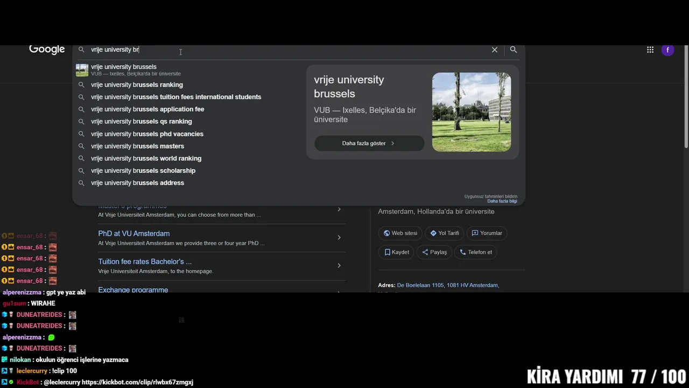This screenshot has height=388, width=689.
Task: Click username 'leclercurry' in chat
Action: pos(32,371)
